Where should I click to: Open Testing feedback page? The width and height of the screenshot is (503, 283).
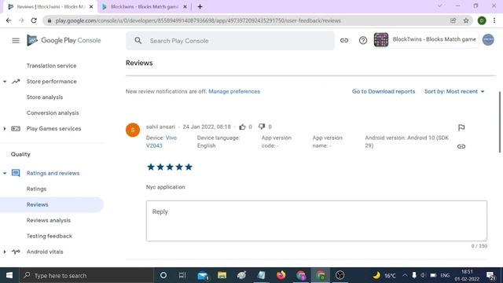[x=49, y=236]
